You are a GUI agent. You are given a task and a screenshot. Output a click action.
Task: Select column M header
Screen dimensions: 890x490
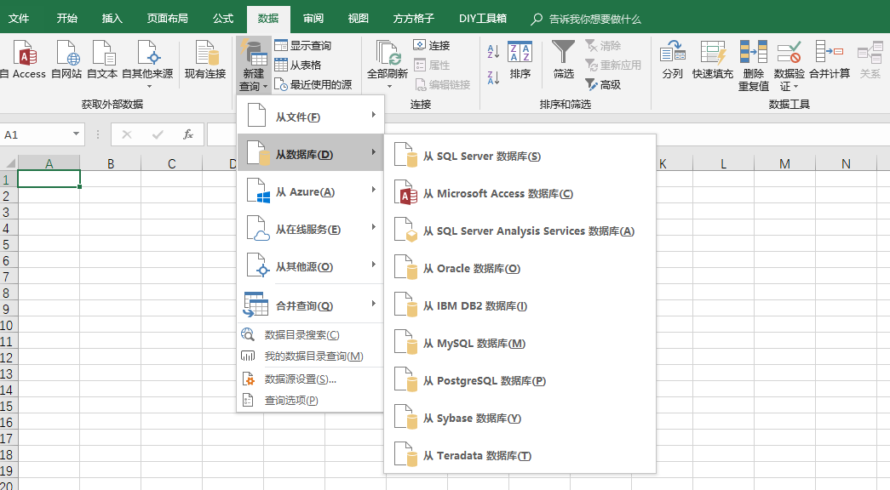point(784,163)
